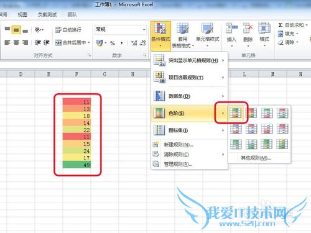The image size is (311, 233).
Task: Select column L header
Action: pos(244,74)
